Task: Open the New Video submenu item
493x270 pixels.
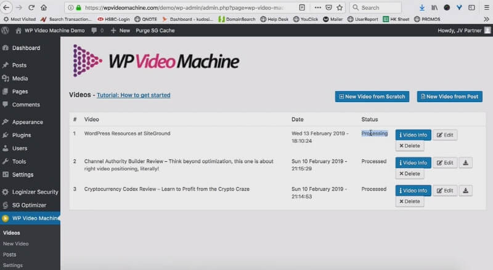Action: click(16, 244)
